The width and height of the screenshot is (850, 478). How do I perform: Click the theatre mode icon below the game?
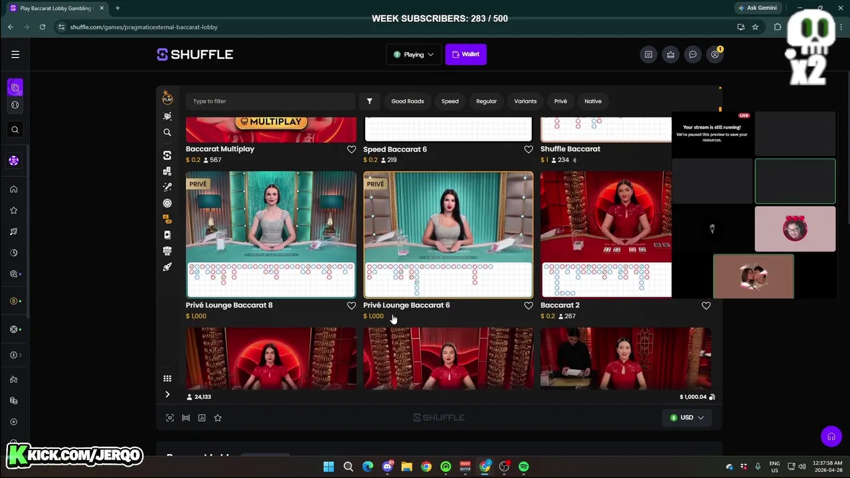pyautogui.click(x=186, y=418)
